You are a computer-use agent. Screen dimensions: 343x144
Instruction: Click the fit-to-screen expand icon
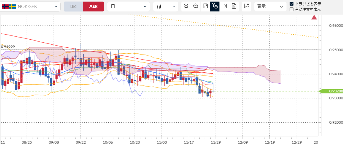(205, 6)
